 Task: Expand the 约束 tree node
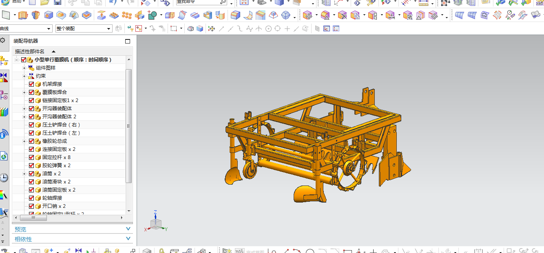point(24,76)
